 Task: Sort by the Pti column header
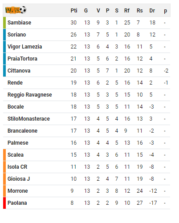(74, 11)
